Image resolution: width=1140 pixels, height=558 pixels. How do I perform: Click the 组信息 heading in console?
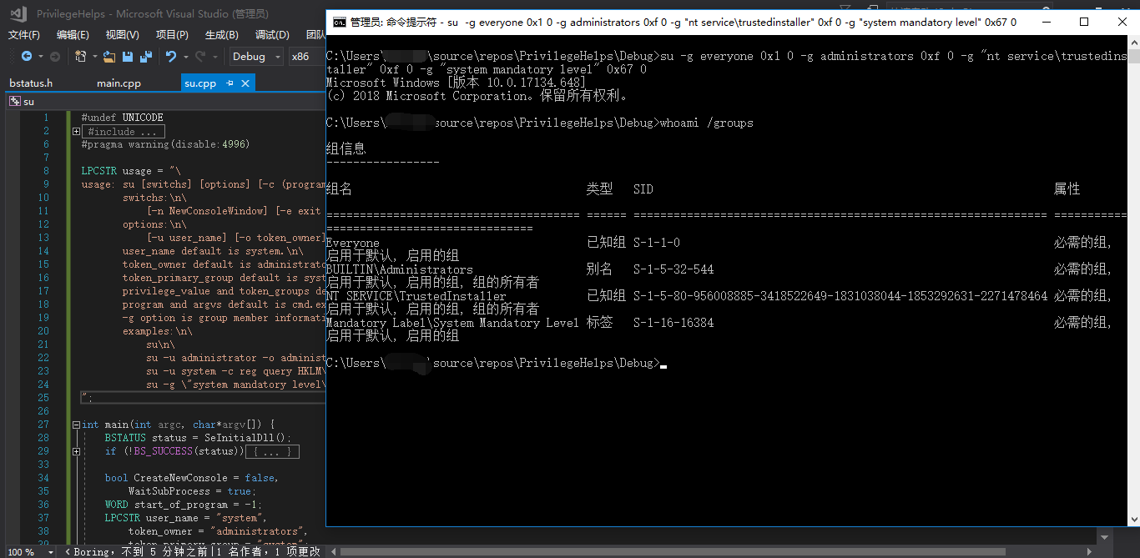point(346,149)
